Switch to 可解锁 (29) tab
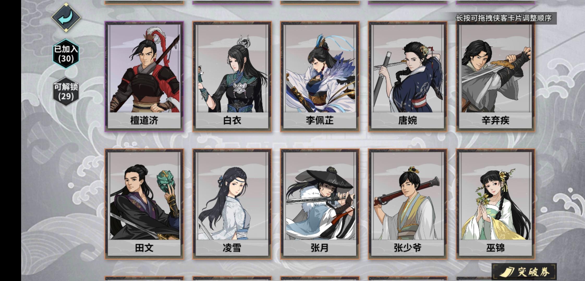The height and width of the screenshot is (281, 585). pos(66,91)
